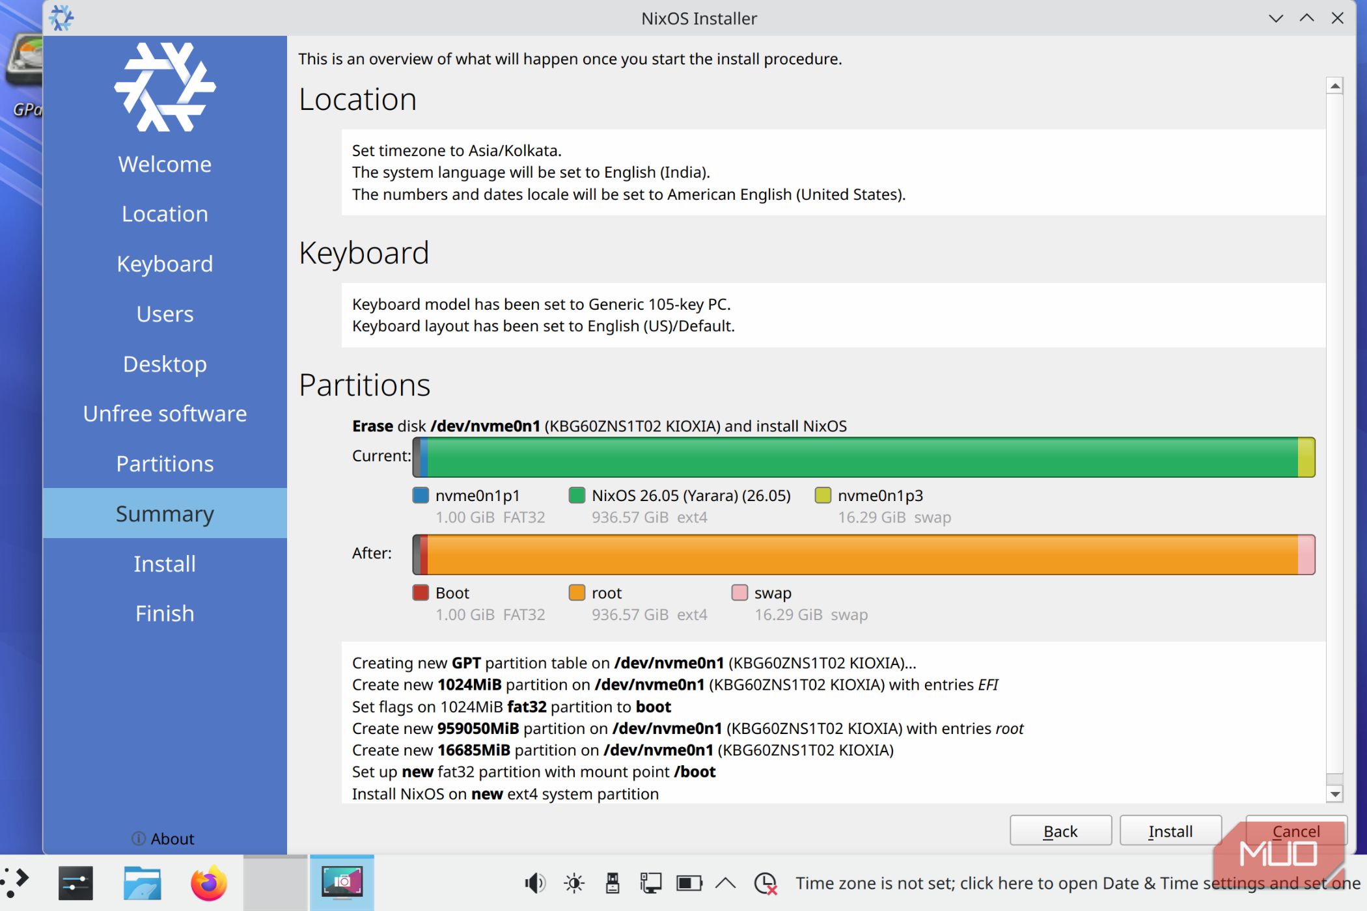Open the application launcher in the taskbar
1367x911 pixels.
(16, 883)
